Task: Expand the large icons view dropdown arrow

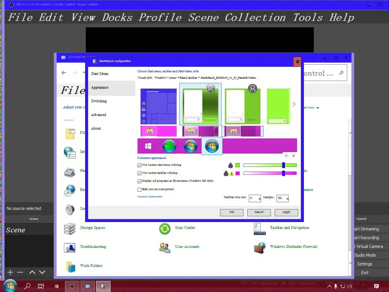Action: tap(318, 108)
